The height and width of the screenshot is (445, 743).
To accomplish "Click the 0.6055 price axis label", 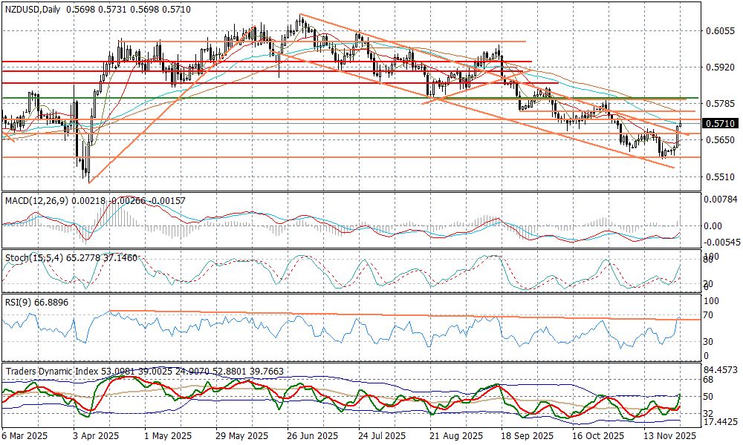I will (719, 31).
